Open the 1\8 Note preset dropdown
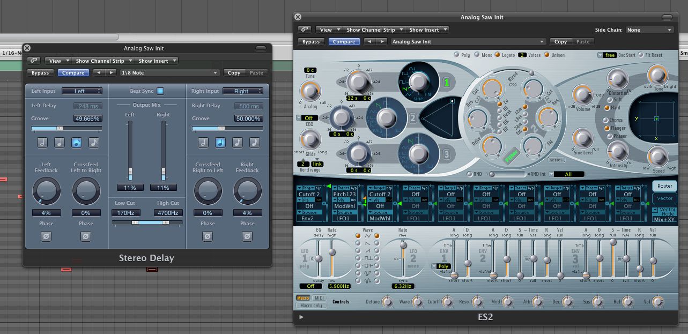 [x=170, y=73]
